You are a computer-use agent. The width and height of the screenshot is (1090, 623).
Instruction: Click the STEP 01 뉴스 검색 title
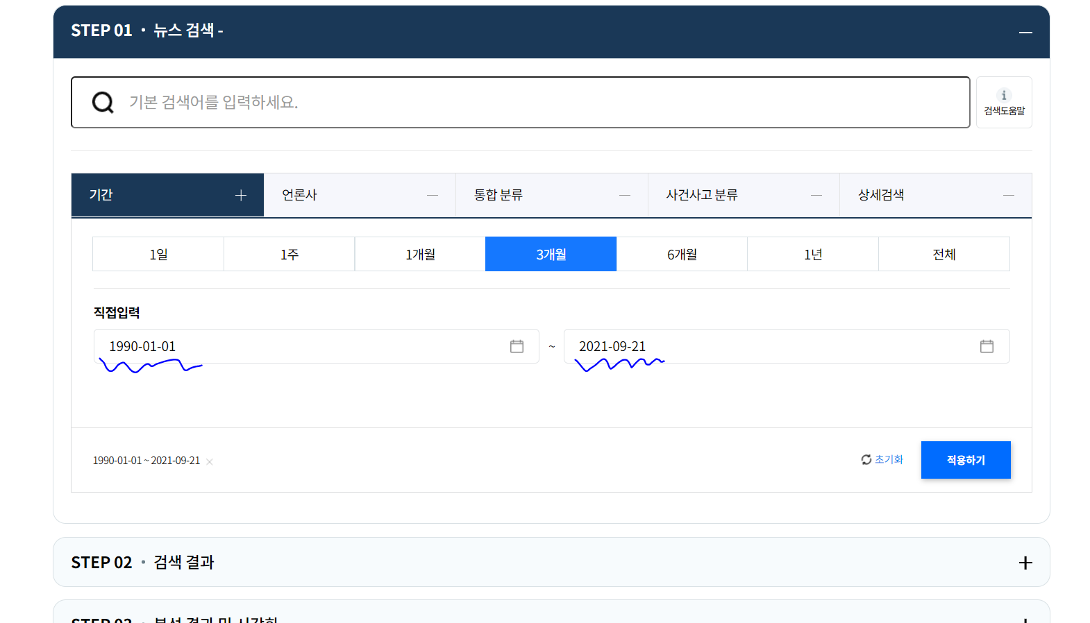pyautogui.click(x=146, y=31)
